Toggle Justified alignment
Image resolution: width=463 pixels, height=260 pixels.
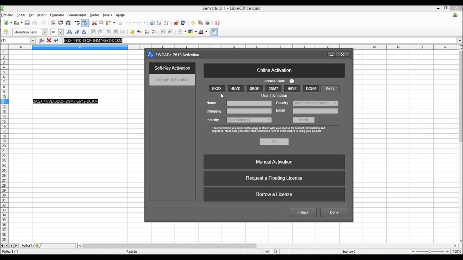pos(115,32)
